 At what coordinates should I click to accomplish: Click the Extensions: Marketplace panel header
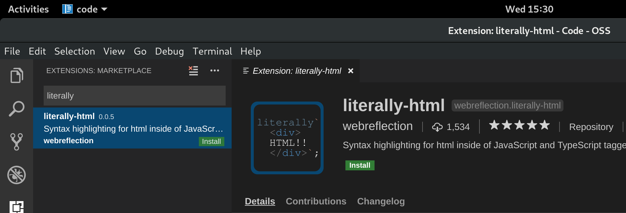coord(99,71)
